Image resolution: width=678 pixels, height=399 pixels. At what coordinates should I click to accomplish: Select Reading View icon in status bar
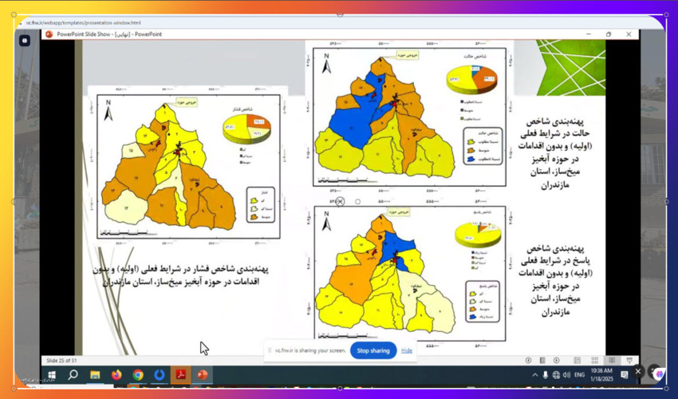pos(612,360)
